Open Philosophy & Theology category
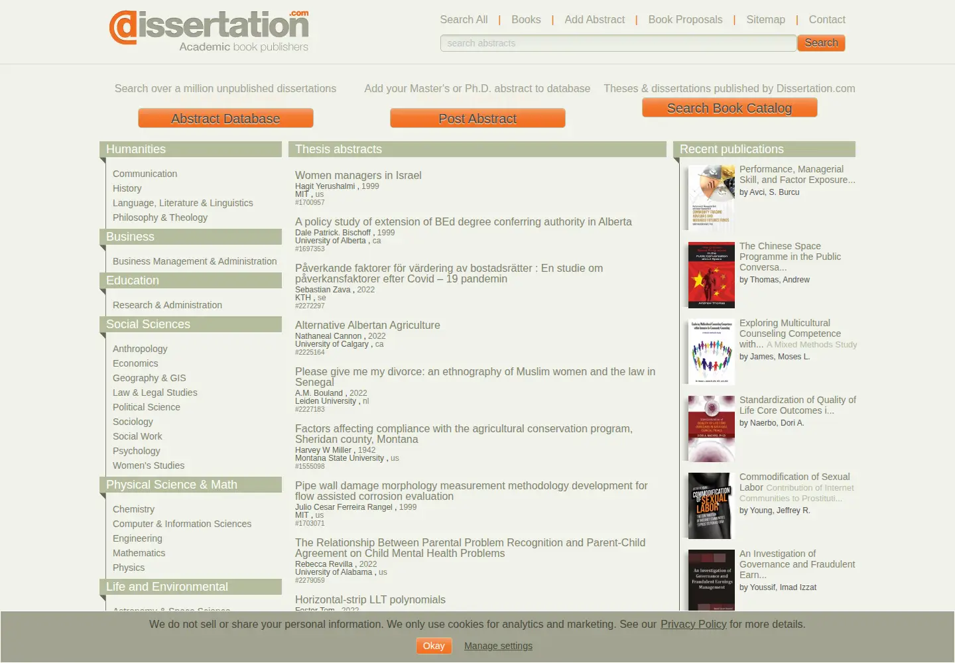The height and width of the screenshot is (663, 955). [160, 217]
